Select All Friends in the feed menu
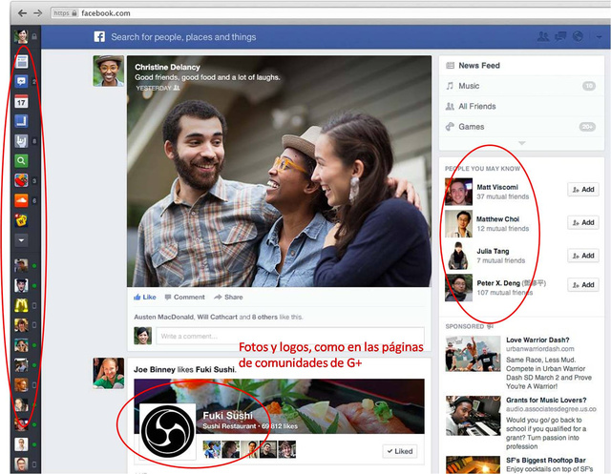This screenshot has height=474, width=611. coord(477,107)
